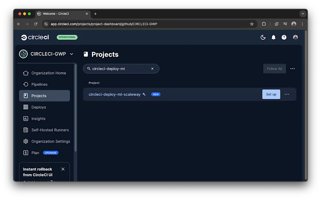Dismiss the Instant rollback promo card
The width and height of the screenshot is (321, 199).
pyautogui.click(x=63, y=169)
